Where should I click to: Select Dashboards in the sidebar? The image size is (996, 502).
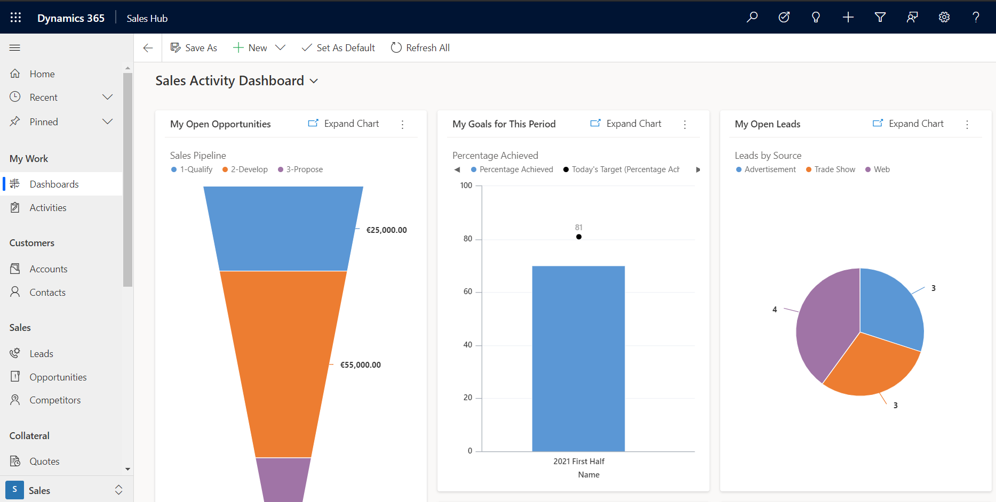[x=61, y=184]
